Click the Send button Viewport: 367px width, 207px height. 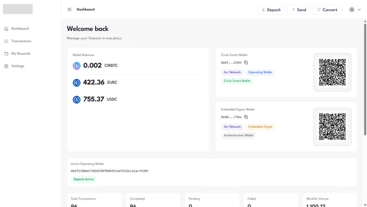(299, 10)
